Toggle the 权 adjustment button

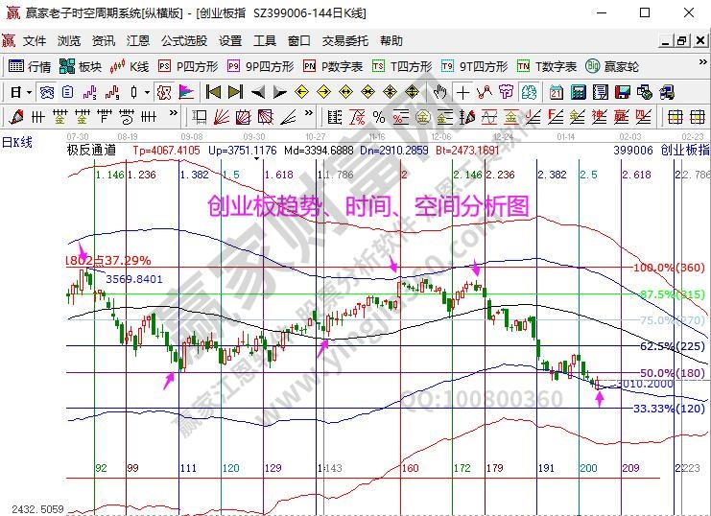(x=164, y=92)
